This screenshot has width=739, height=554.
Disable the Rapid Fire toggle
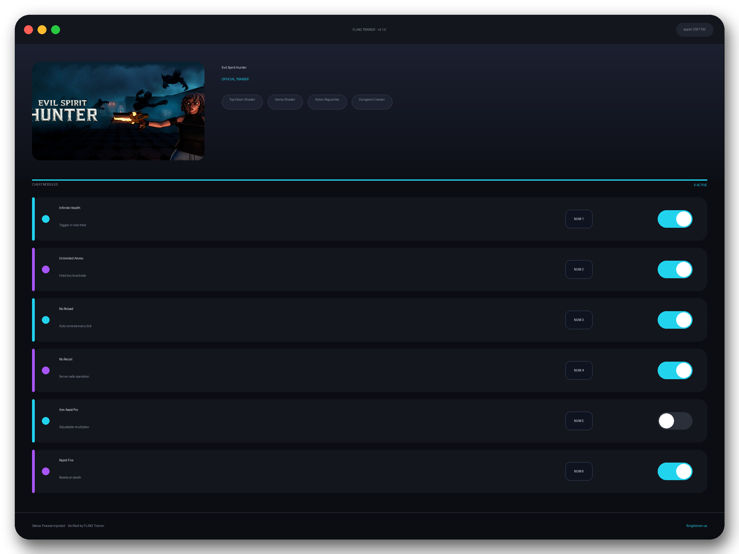pos(675,471)
